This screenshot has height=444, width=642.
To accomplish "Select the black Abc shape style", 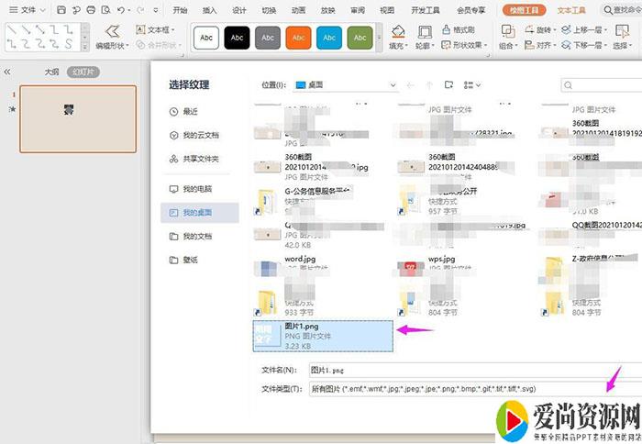I will pyautogui.click(x=238, y=38).
